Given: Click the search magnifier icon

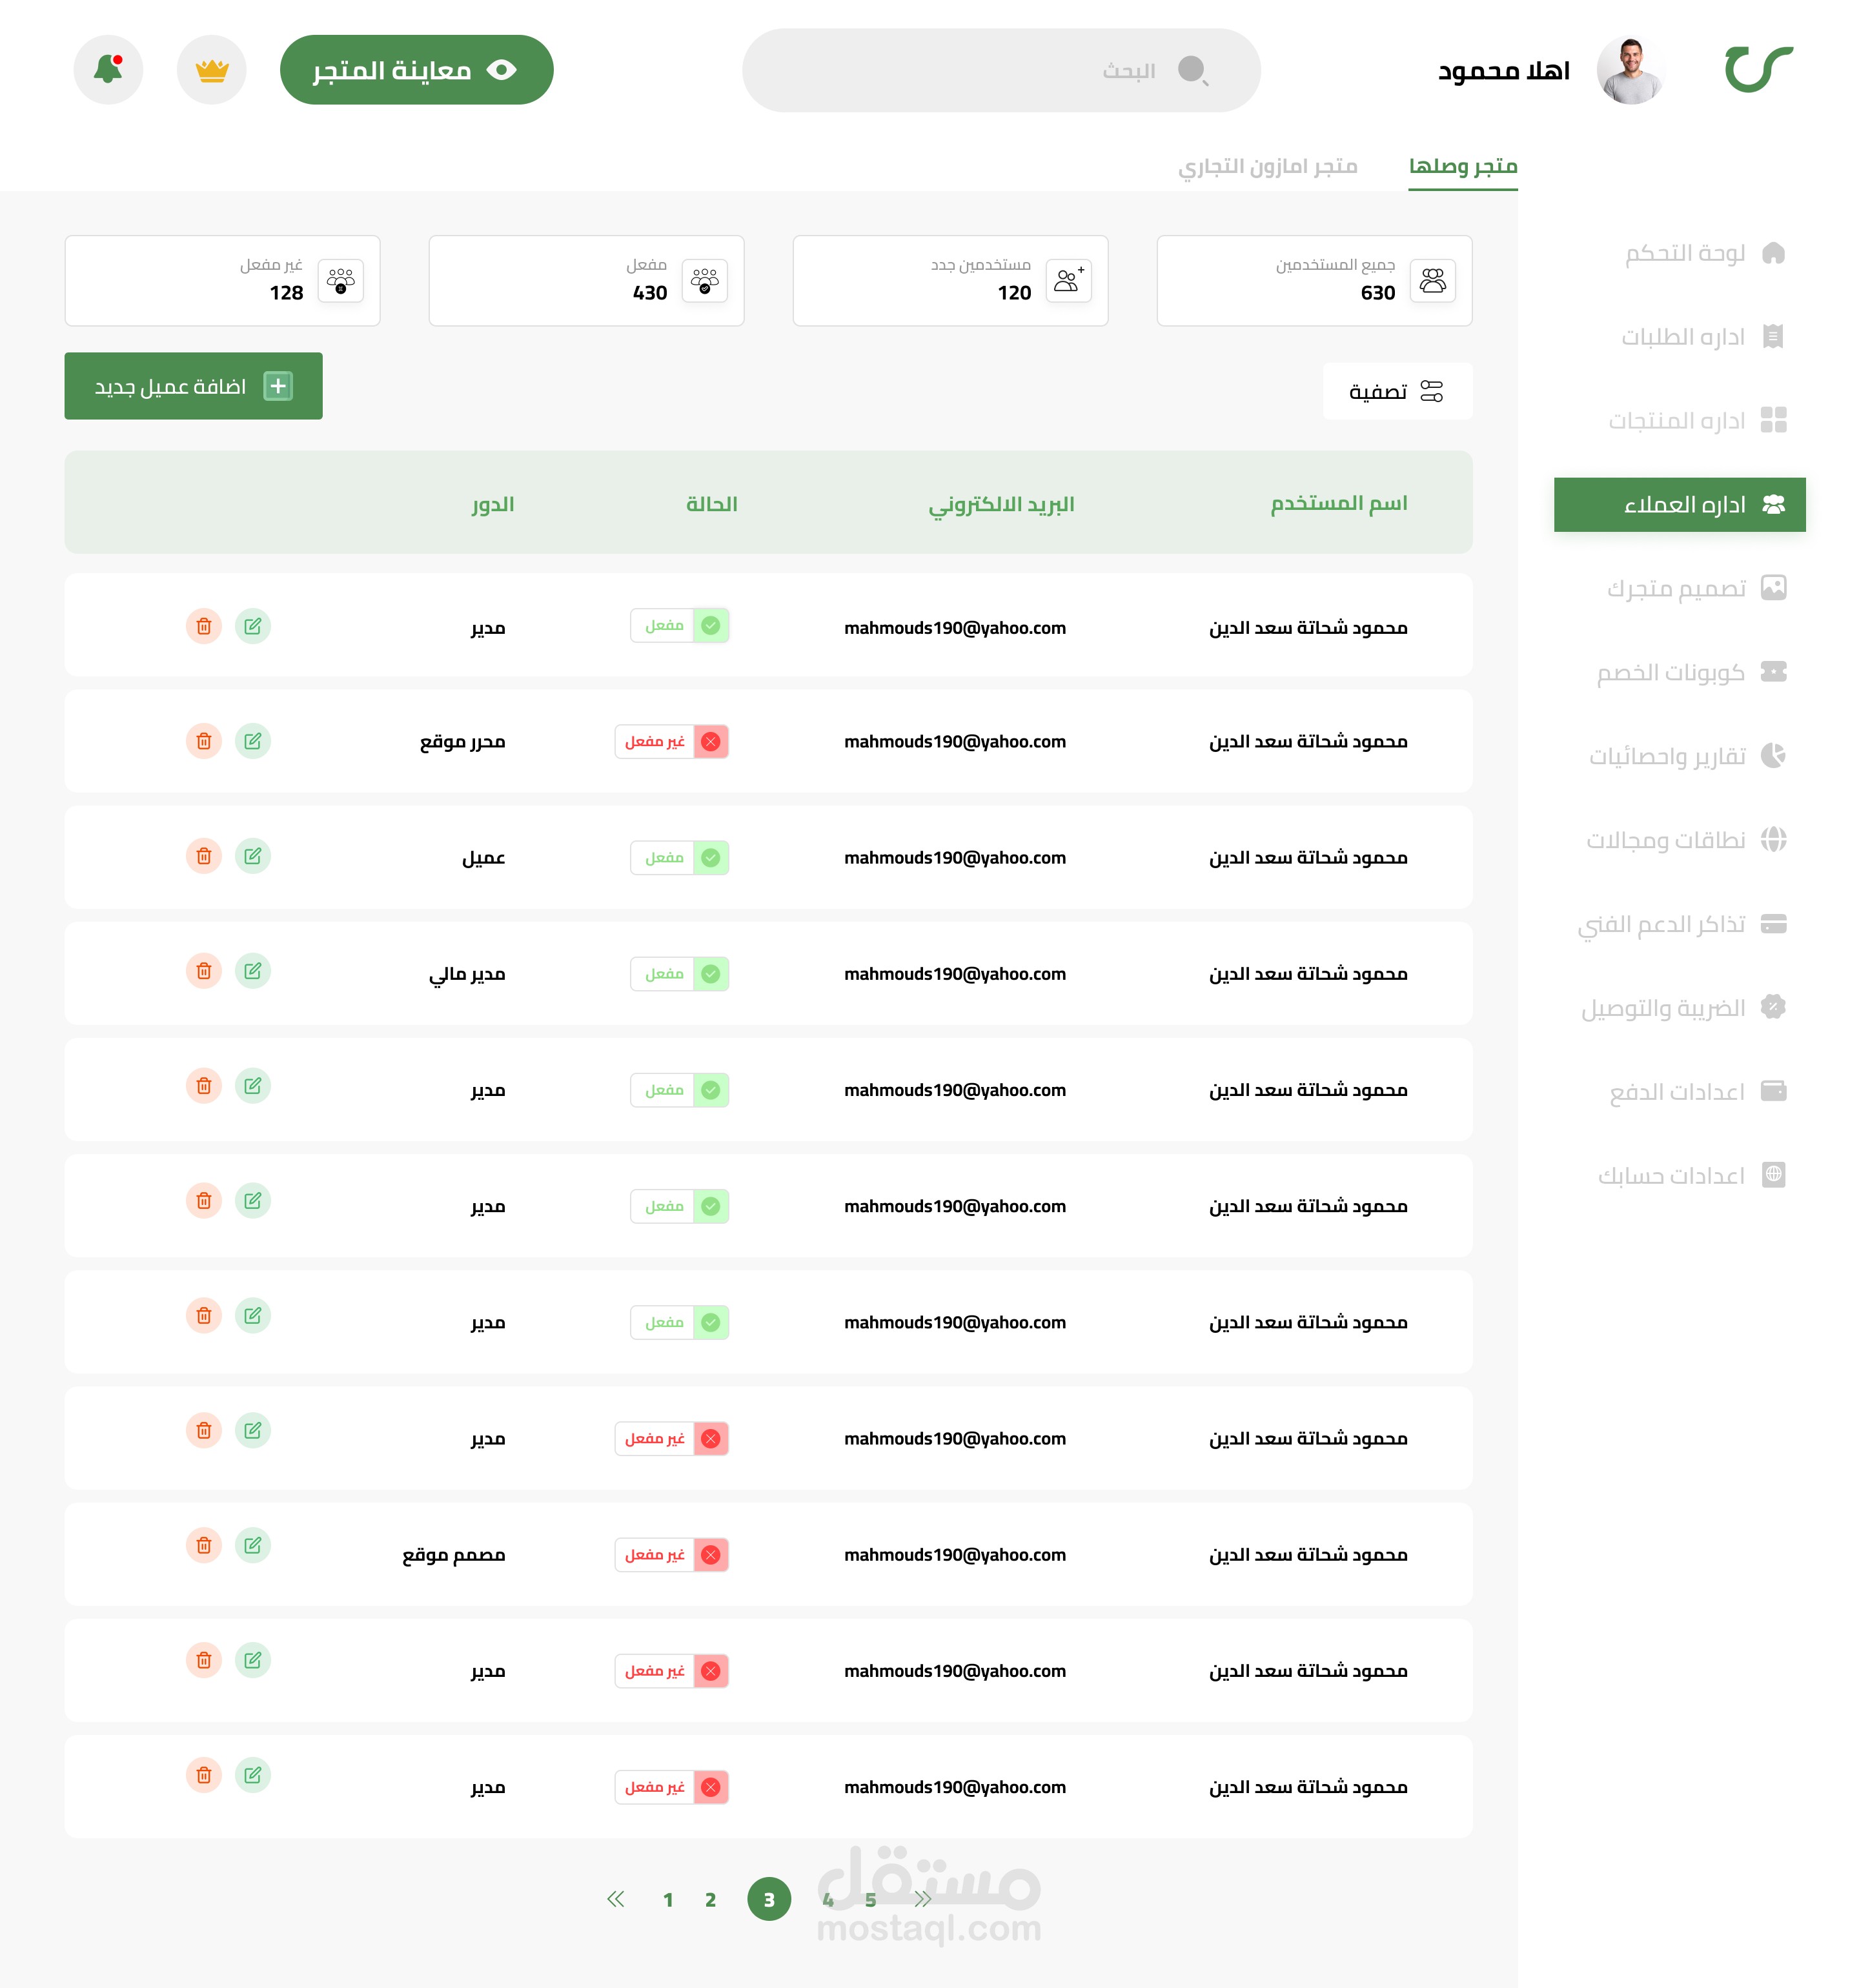Looking at the screenshot, I should point(1193,70).
